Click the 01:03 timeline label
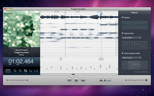Image resolution: width=154 pixels, height=96 pixels. (x=78, y=12)
